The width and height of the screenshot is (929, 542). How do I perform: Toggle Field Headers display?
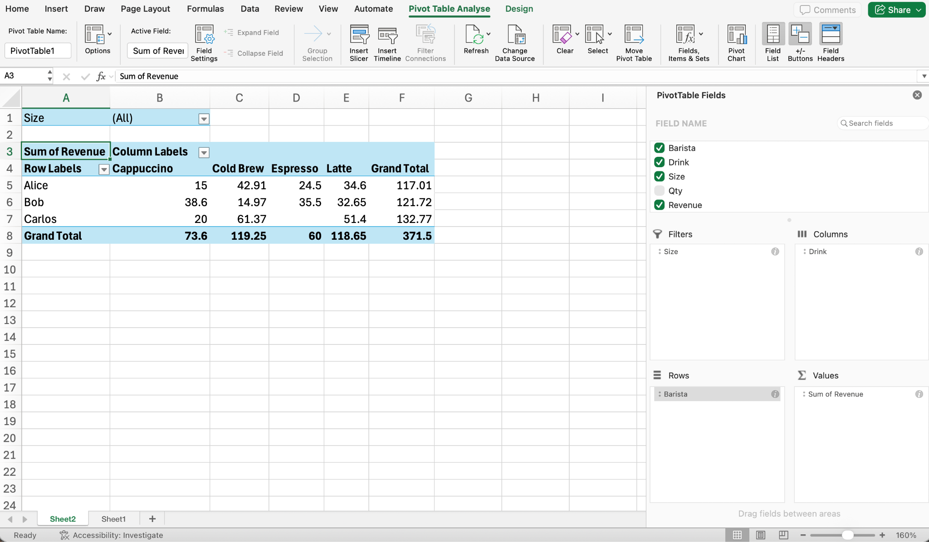point(831,43)
